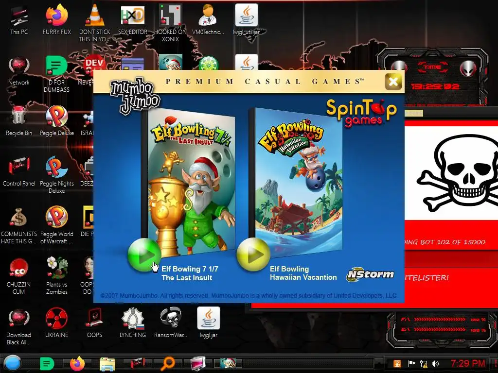Open the lwjgl_util.jar file icon

pos(246,19)
